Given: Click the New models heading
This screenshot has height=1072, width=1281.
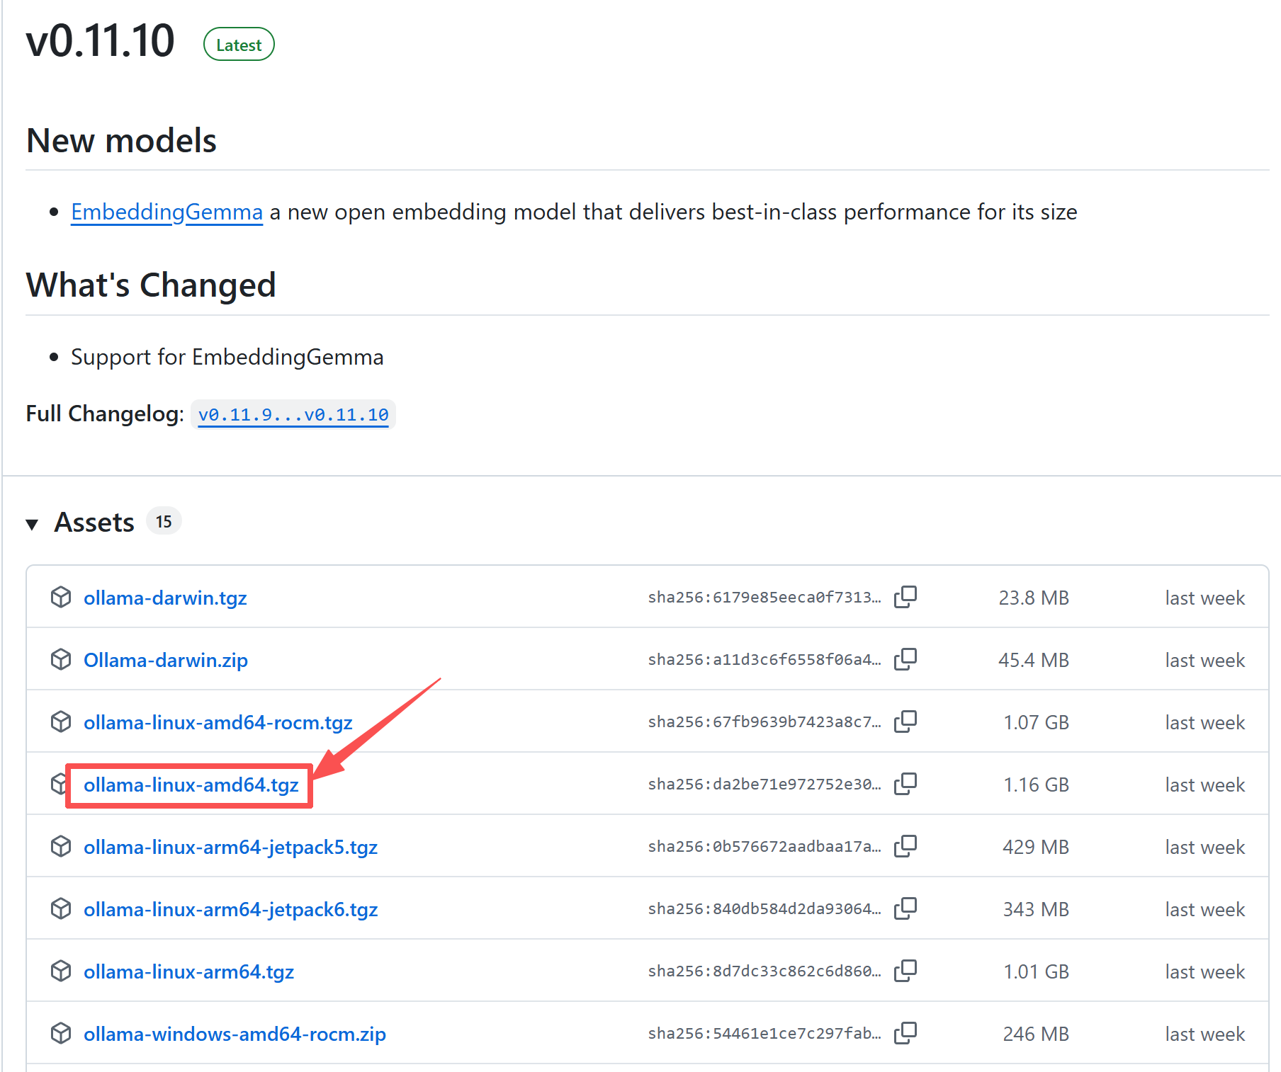Looking at the screenshot, I should (x=121, y=140).
